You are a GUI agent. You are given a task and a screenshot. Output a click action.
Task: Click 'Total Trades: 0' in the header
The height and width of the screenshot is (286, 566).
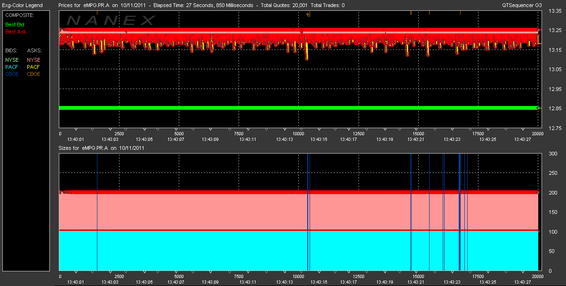pos(327,5)
